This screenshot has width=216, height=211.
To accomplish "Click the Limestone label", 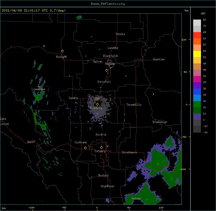I will pos(38,89).
